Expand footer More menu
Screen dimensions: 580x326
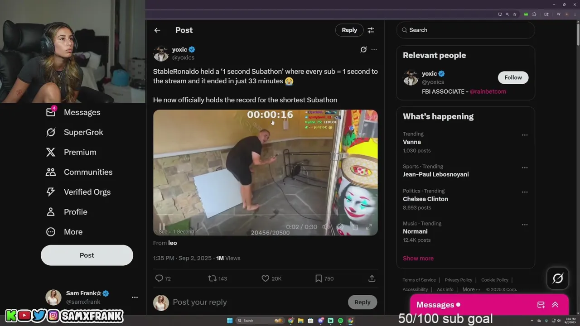click(471, 289)
